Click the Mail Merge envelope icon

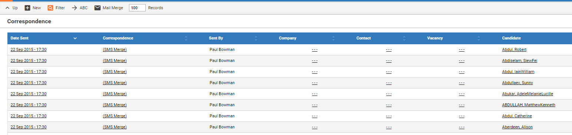[97, 8]
